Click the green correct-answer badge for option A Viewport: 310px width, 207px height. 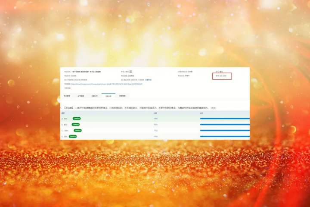coord(77,118)
